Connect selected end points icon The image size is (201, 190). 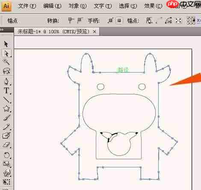pos(160,20)
